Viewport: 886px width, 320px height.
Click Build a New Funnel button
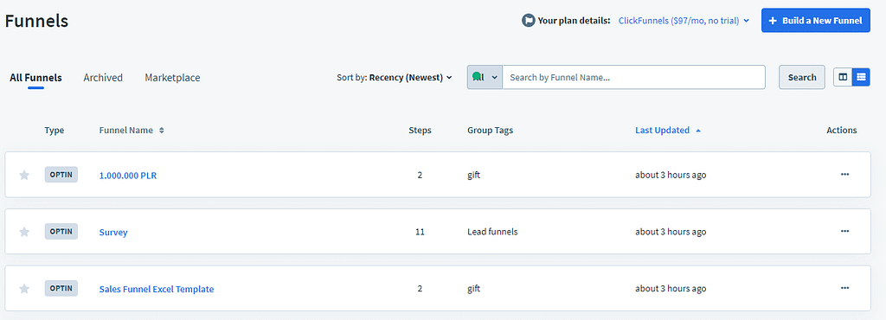(x=815, y=20)
